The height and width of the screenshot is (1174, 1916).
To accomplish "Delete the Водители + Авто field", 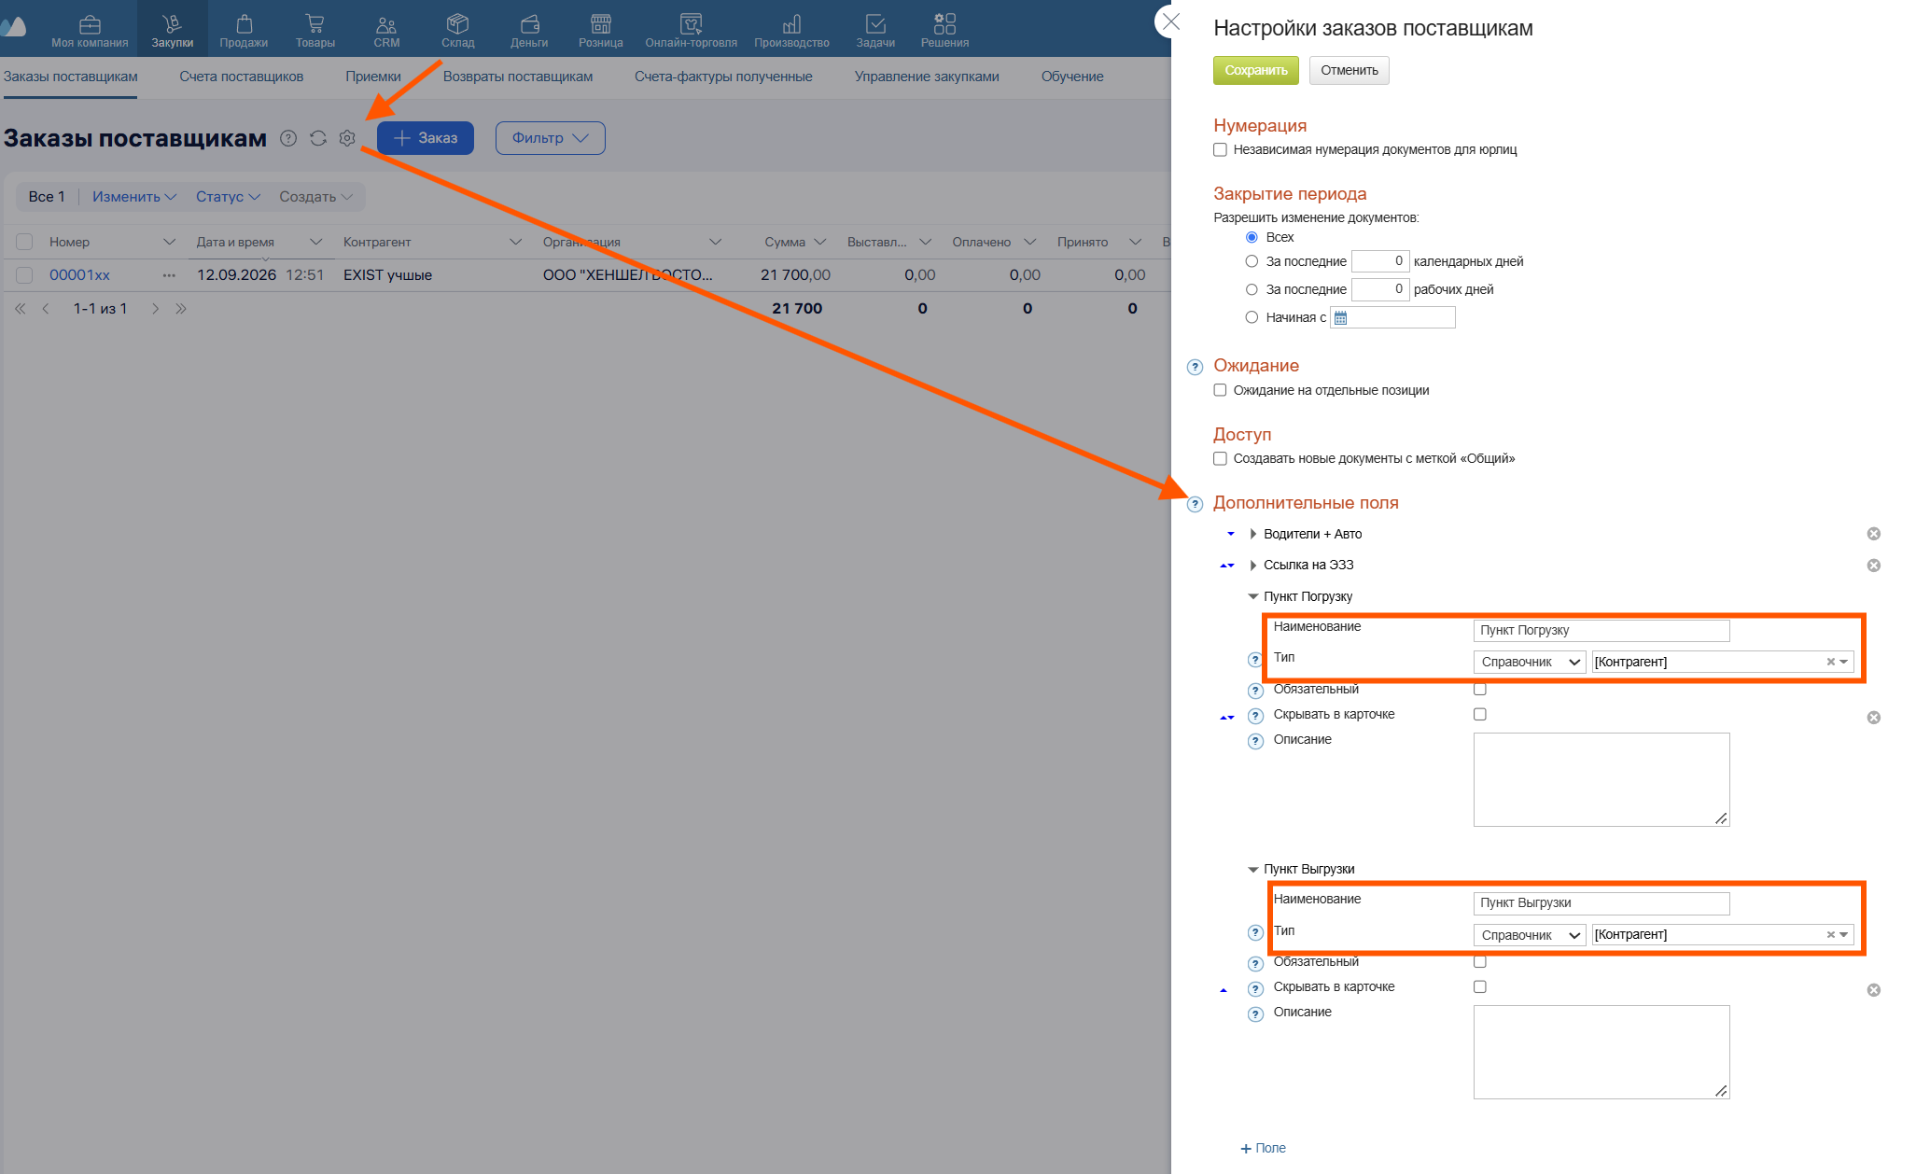I will [1873, 534].
